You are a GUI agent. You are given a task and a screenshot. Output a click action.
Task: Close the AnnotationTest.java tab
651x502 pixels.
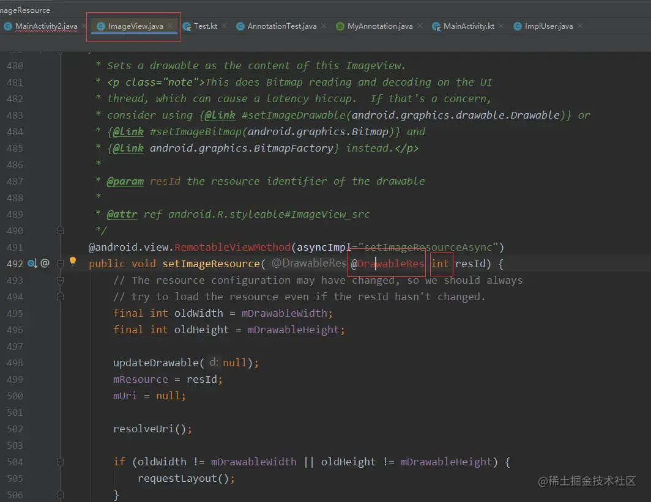coord(324,26)
